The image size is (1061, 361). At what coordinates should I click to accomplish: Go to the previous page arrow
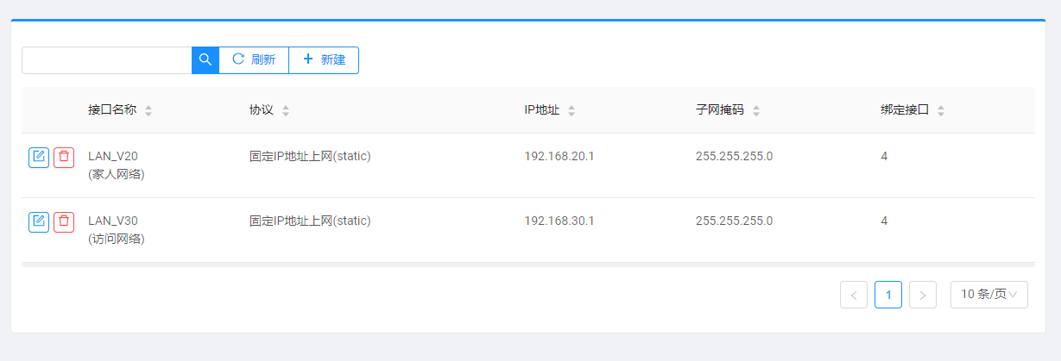(x=854, y=295)
